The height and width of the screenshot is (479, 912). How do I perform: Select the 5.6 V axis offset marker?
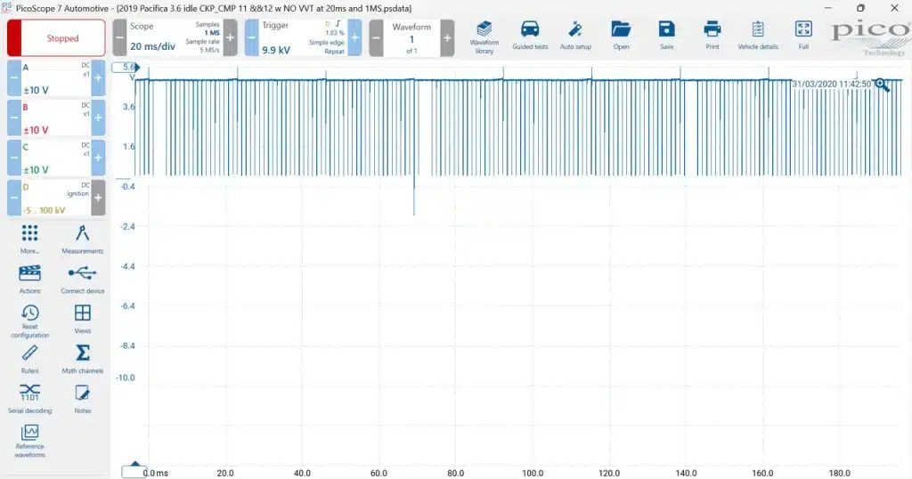coord(126,68)
